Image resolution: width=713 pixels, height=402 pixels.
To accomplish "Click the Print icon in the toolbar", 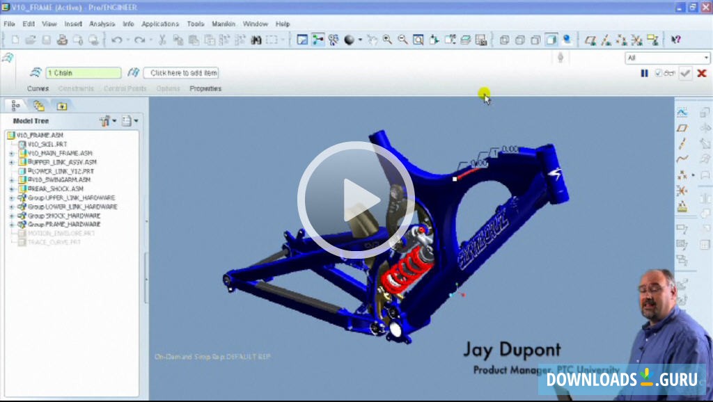I will (62, 40).
